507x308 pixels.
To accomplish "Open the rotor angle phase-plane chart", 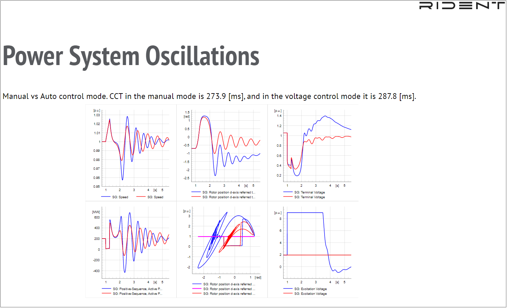I will [x=222, y=250].
